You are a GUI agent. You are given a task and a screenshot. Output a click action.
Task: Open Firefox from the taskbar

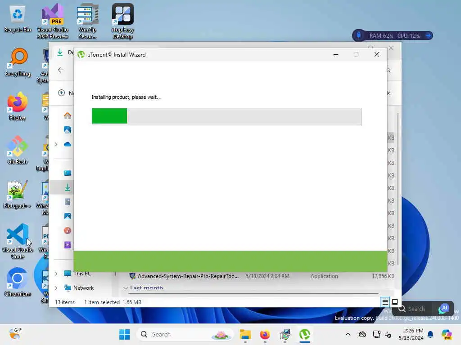[x=265, y=334]
